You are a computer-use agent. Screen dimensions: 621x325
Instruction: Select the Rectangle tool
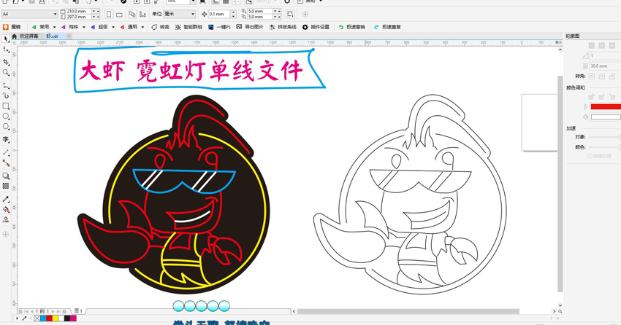pos(6,106)
